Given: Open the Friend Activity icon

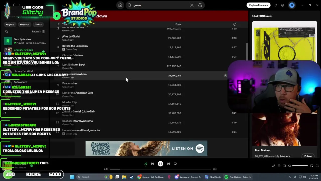Looking at the screenshot, I should point(283,5).
